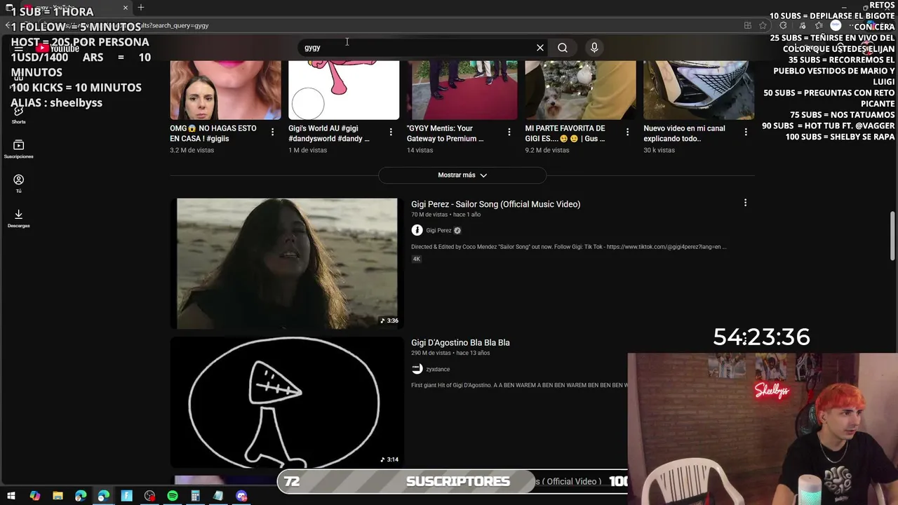898x505 pixels.
Task: Click '"GYGY Mentis: Your Gateway to Premium' title
Action: pos(445,133)
